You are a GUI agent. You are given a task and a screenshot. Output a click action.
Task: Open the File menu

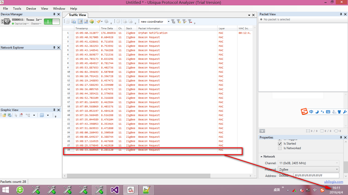click(5, 8)
